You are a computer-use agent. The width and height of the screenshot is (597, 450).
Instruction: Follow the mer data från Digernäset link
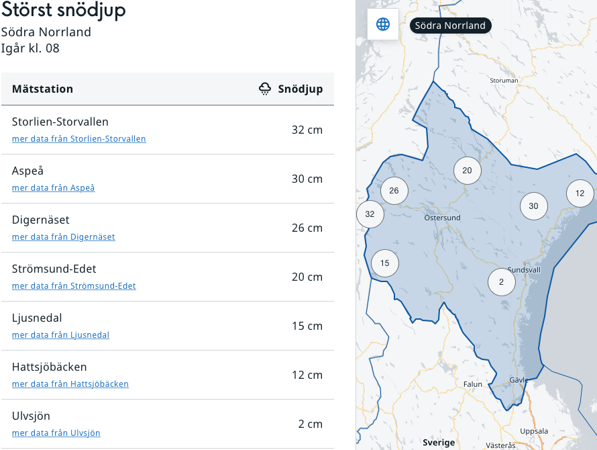click(x=64, y=237)
